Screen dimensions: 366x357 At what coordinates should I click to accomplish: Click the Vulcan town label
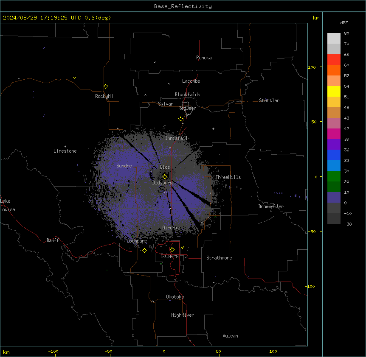pos(231,336)
